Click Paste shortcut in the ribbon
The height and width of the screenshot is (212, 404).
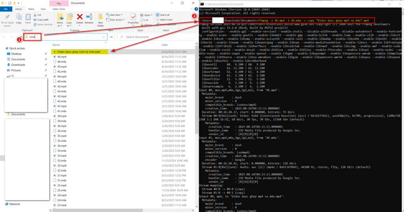(x=43, y=24)
